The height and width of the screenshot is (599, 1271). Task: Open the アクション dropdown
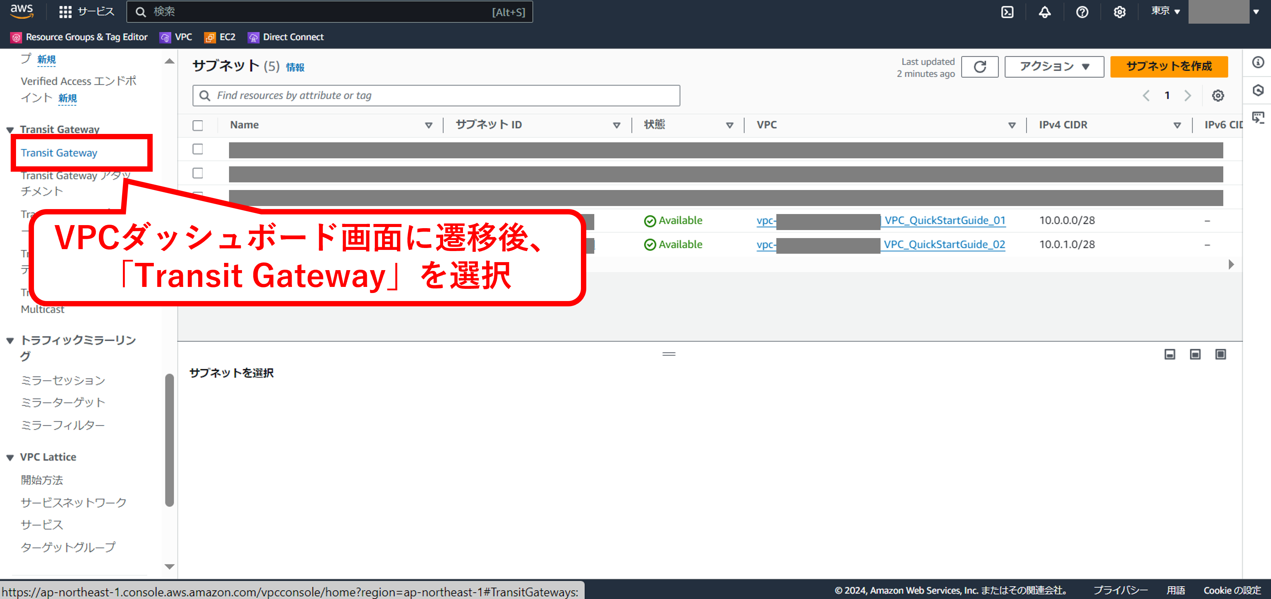point(1054,66)
